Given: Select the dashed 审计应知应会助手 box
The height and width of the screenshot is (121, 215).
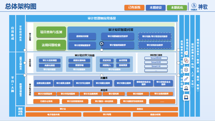Looking at the screenshot, I should [155, 45].
